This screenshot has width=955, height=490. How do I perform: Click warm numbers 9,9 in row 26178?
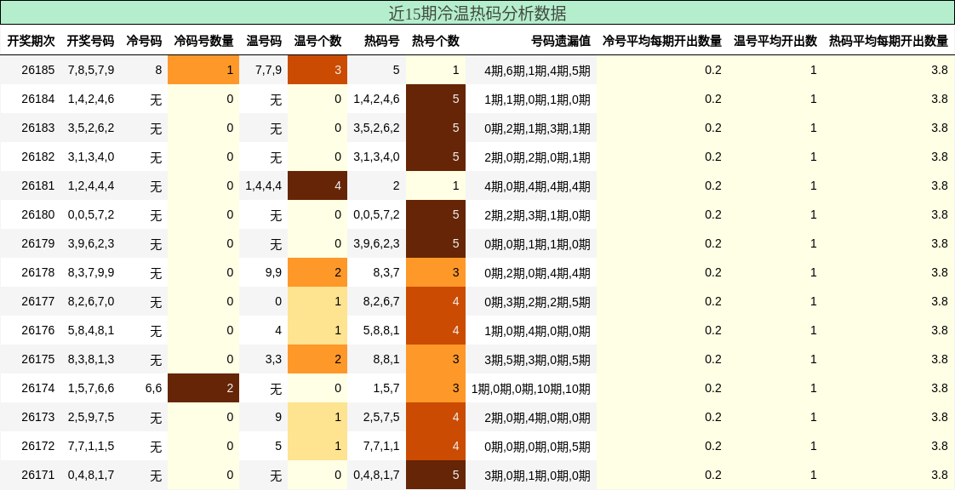tap(273, 272)
